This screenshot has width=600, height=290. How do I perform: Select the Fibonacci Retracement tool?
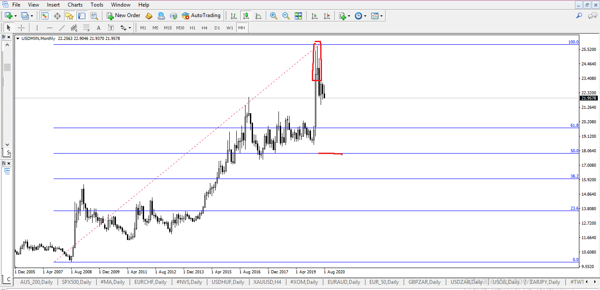[x=86, y=28]
